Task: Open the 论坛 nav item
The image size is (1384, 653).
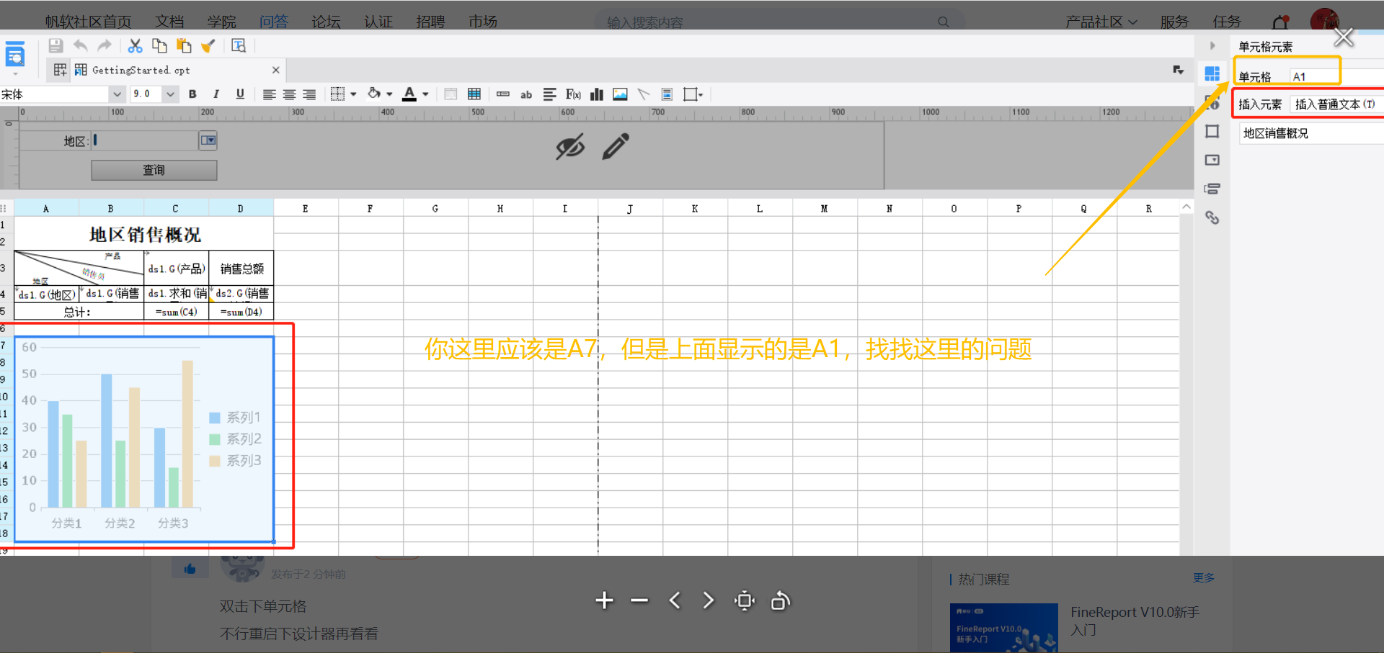Action: click(x=326, y=22)
